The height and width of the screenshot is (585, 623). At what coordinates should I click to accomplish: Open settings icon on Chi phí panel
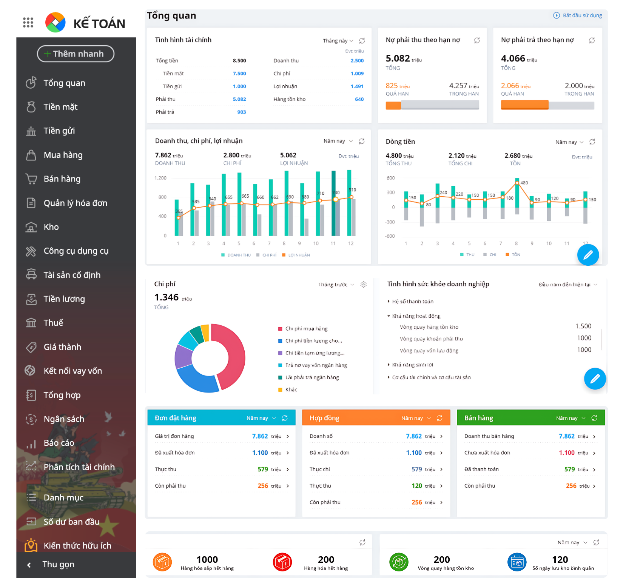(363, 285)
